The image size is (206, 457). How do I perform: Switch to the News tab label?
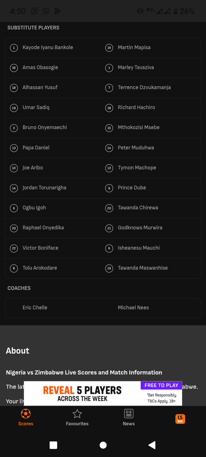(129, 424)
